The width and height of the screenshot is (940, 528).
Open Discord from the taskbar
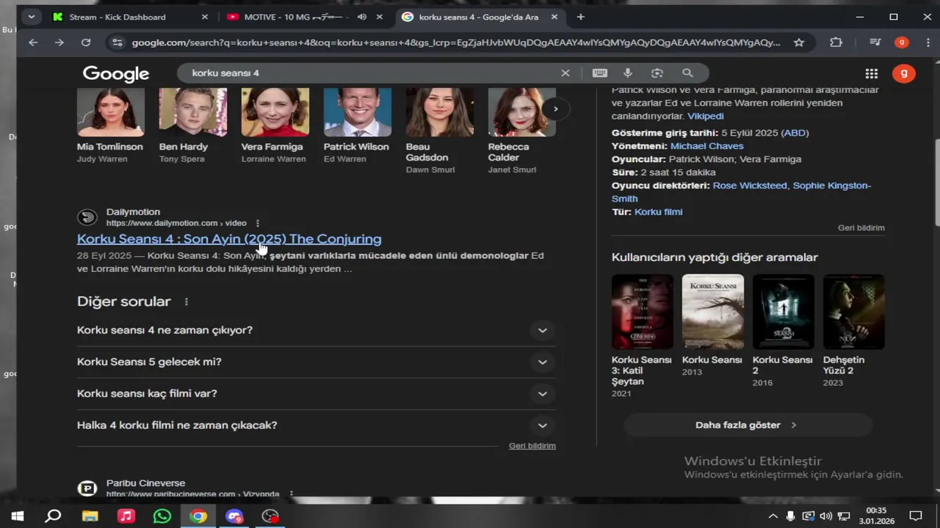(x=234, y=516)
